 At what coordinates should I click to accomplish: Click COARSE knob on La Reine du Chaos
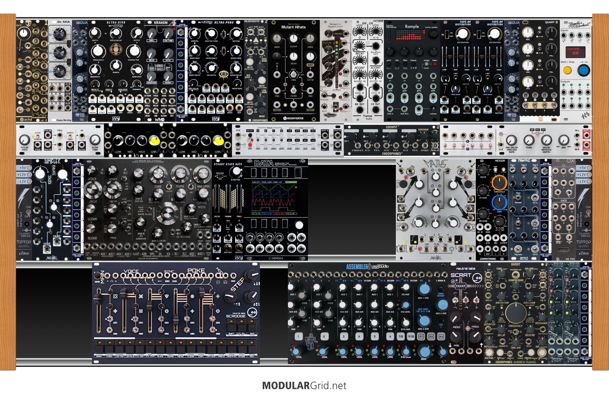(x=158, y=175)
